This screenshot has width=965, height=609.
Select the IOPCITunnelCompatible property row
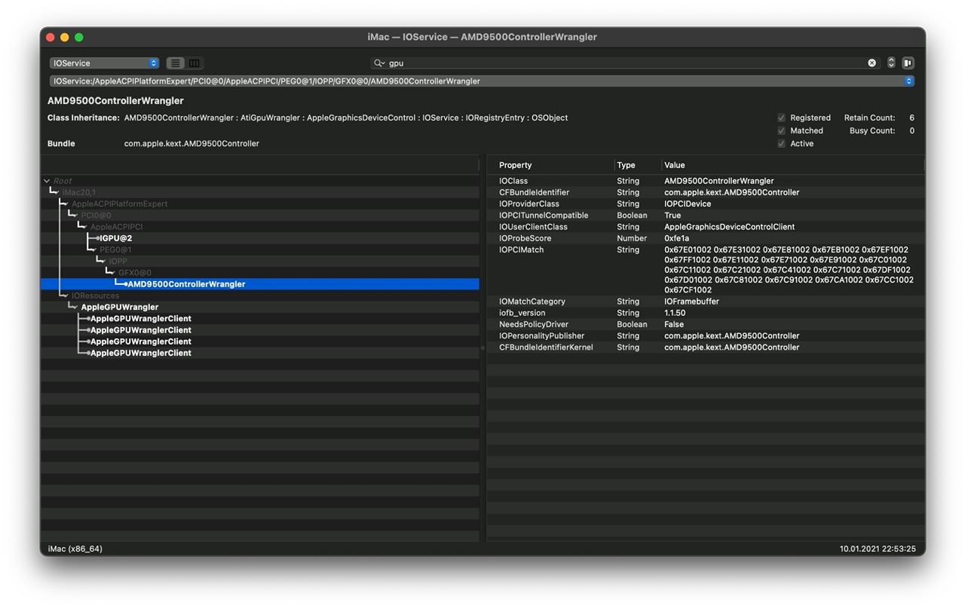tap(706, 216)
